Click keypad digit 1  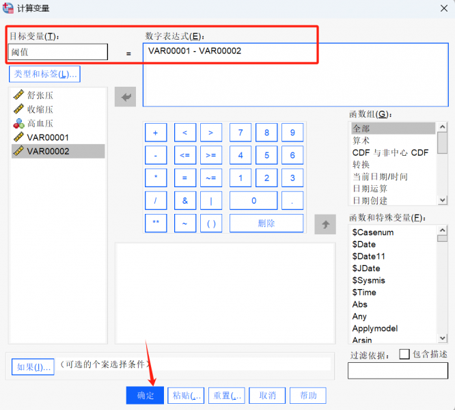(240, 178)
